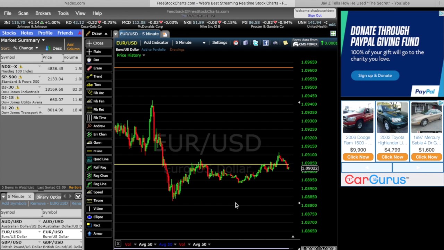
Task: Collapse the Draw tools panel
Action: tap(106, 34)
